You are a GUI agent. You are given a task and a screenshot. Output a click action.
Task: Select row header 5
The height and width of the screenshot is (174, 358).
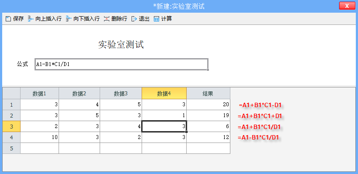(x=11, y=149)
